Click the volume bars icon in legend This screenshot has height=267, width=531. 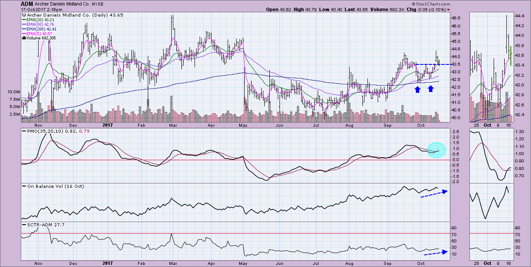[x=24, y=38]
